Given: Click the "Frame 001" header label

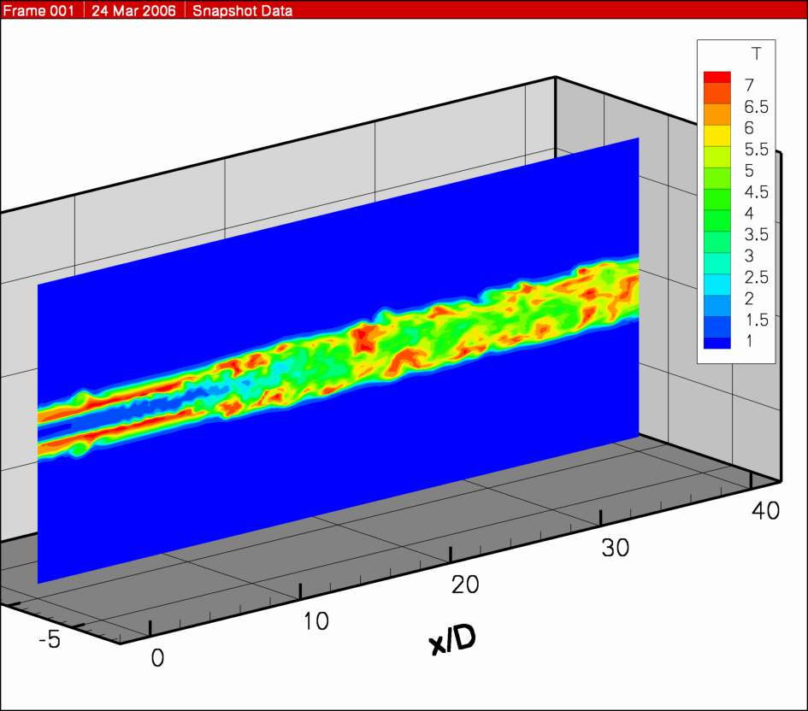Looking at the screenshot, I should pos(41,11).
